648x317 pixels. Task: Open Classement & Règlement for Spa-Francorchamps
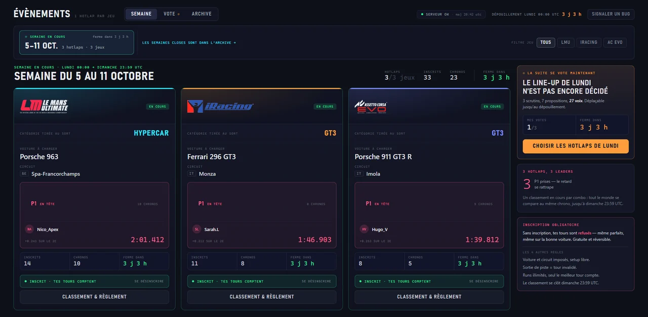pos(94,297)
